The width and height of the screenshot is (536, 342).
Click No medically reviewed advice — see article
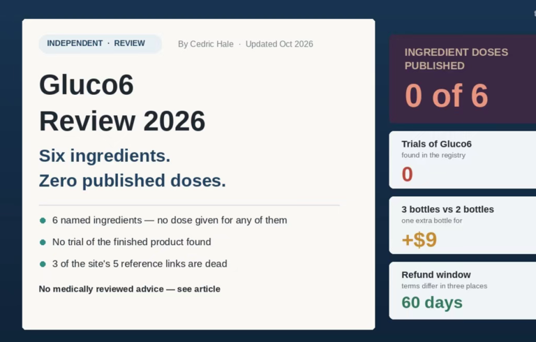click(x=130, y=289)
